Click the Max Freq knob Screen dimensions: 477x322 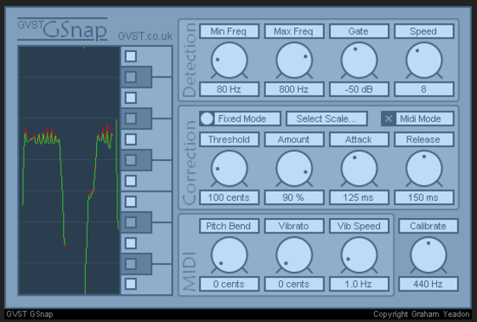[x=294, y=60]
